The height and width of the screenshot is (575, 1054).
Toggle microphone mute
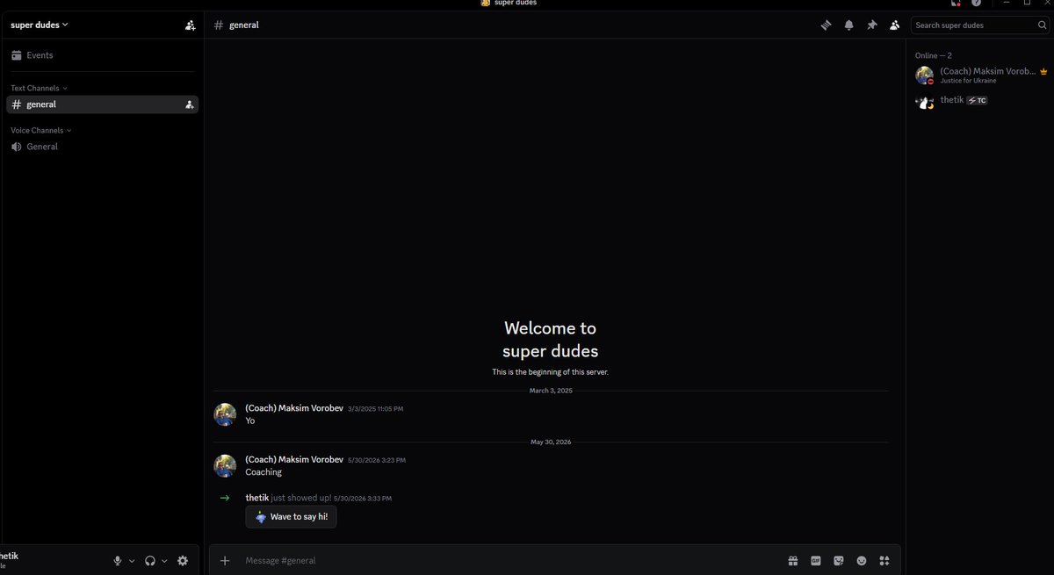coord(118,561)
